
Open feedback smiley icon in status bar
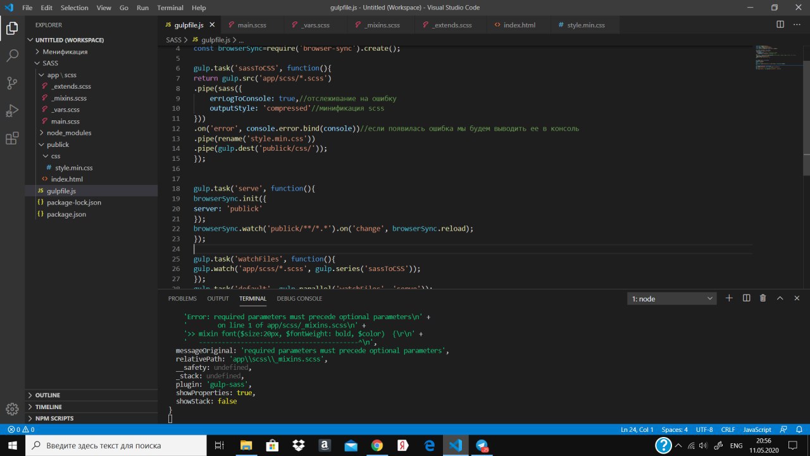click(783, 429)
